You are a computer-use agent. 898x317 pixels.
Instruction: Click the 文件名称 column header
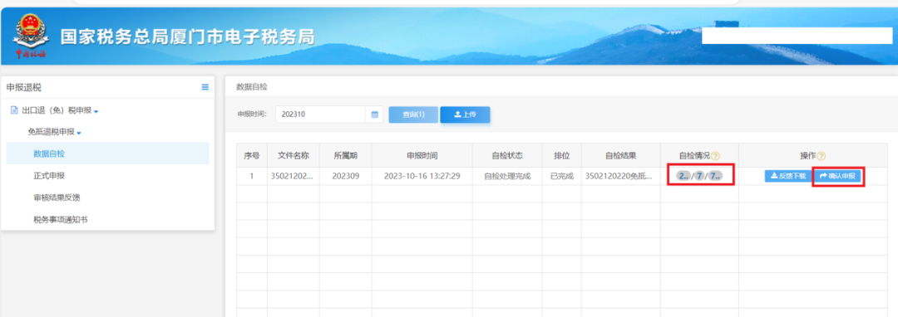tap(294, 155)
